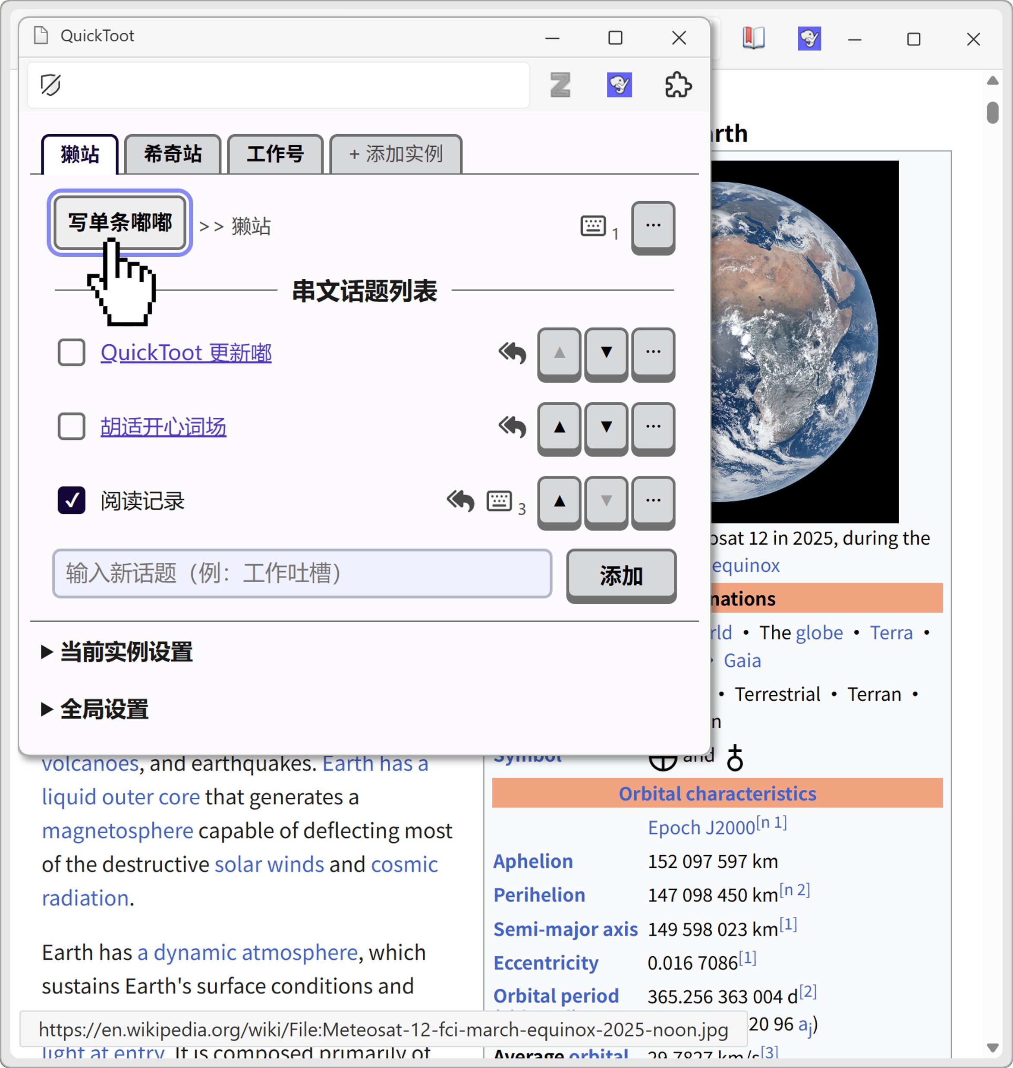The width and height of the screenshot is (1013, 1068).
Task: Click the 写单条嘟嘟 button
Action: (120, 223)
